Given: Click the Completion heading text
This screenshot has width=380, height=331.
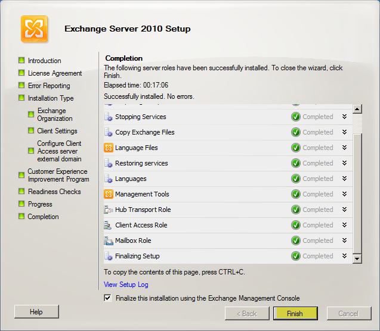Looking at the screenshot, I should pyautogui.click(x=124, y=58).
